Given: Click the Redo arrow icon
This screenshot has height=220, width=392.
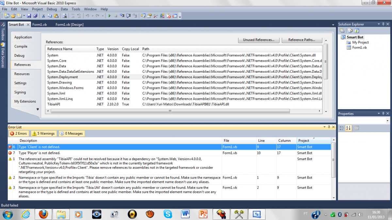Looking at the screenshot, I should (97, 16).
